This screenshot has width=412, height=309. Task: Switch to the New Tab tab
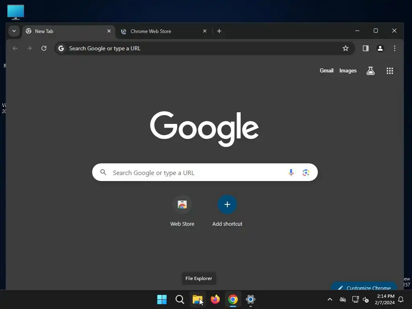click(x=68, y=31)
